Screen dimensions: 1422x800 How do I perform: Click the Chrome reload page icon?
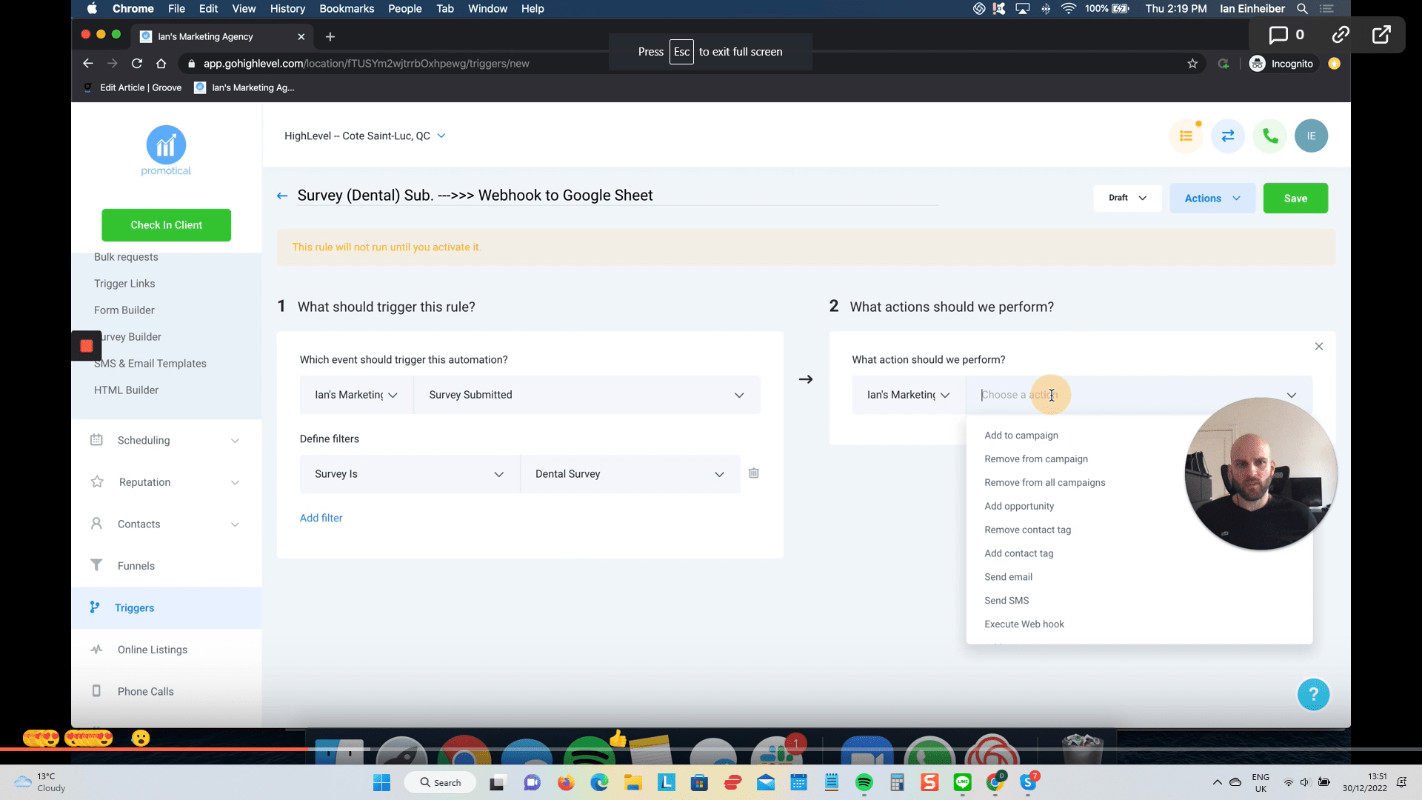point(136,64)
